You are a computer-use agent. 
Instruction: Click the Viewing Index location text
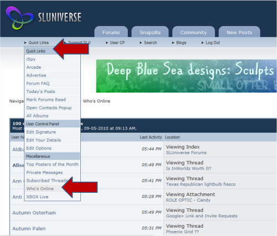coord(183,147)
